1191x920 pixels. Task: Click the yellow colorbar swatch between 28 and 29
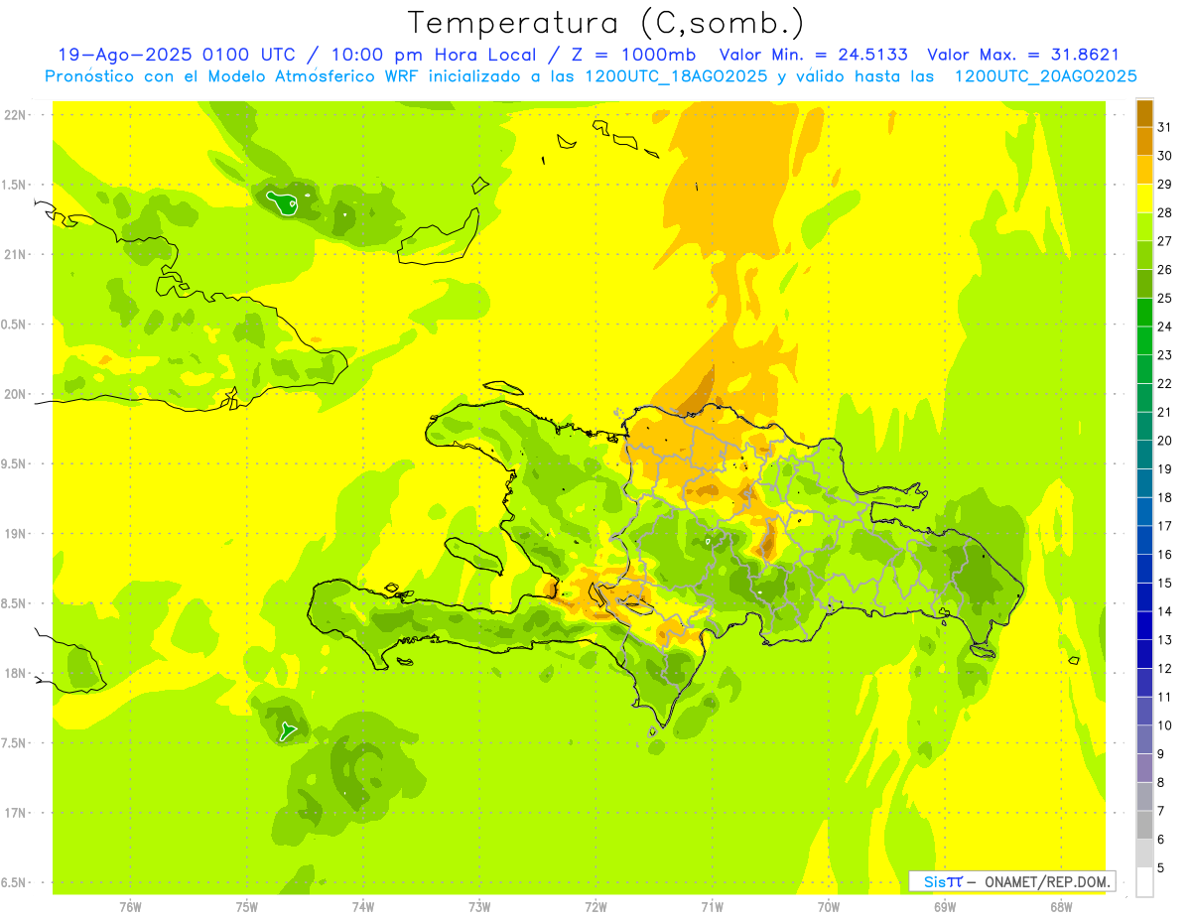1144,197
